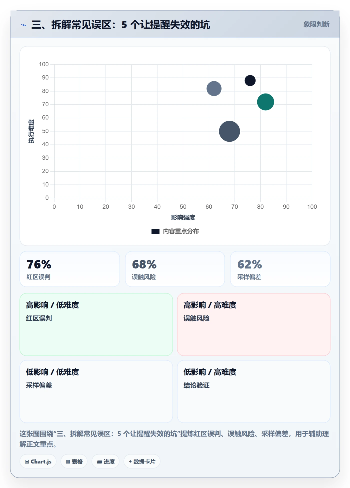Viewport: 350px width, 488px height.
Task: Select the 高影响 / 低难度 quadrant card
Action: coord(96,324)
